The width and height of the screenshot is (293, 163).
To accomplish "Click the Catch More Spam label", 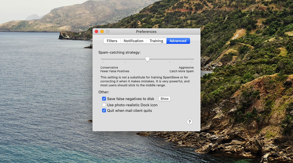I will [181, 71].
